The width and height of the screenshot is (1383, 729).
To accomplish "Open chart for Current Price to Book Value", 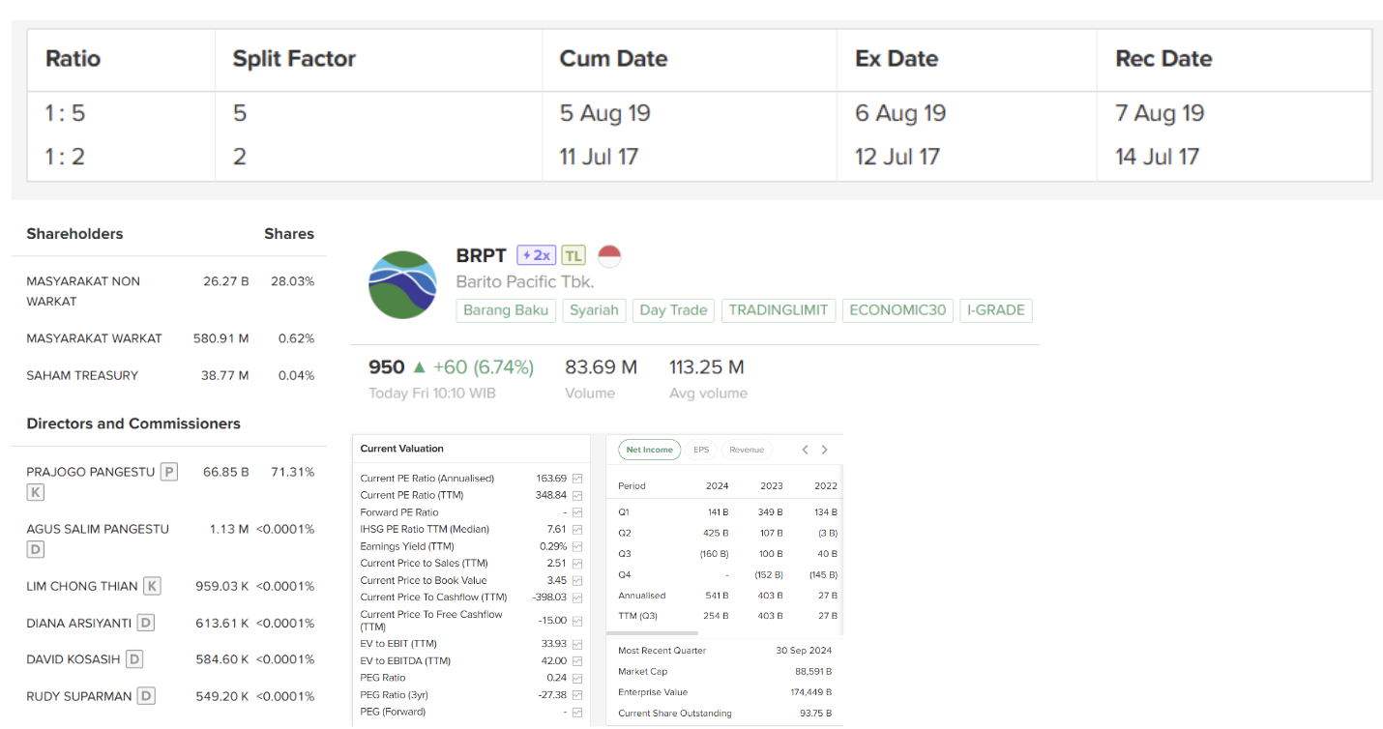I will click(x=577, y=580).
